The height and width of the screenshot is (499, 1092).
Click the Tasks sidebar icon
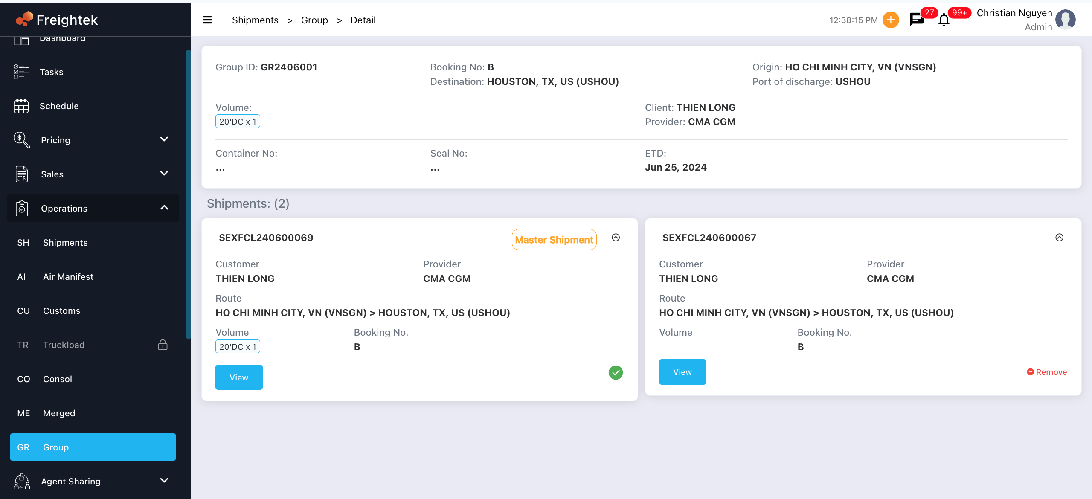coord(21,72)
